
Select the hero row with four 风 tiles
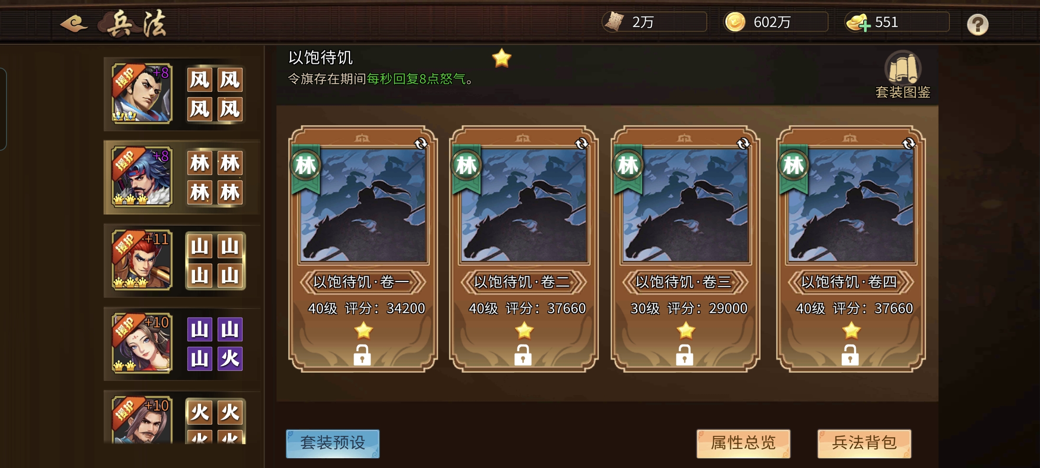(182, 94)
